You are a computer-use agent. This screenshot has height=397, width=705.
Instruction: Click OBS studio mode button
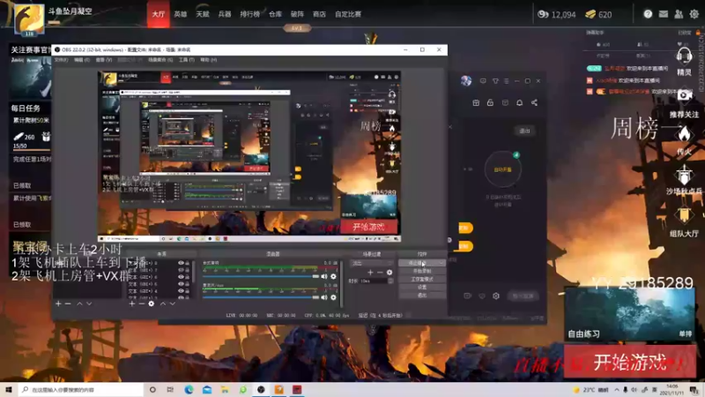pyautogui.click(x=422, y=279)
